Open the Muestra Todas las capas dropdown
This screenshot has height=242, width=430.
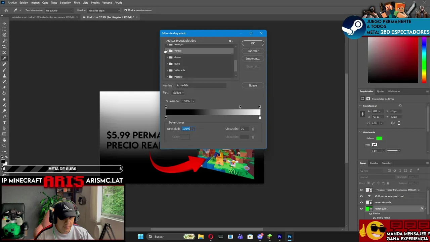103,10
